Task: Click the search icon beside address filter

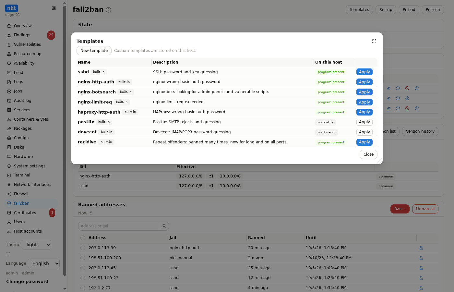Action: coord(164,226)
